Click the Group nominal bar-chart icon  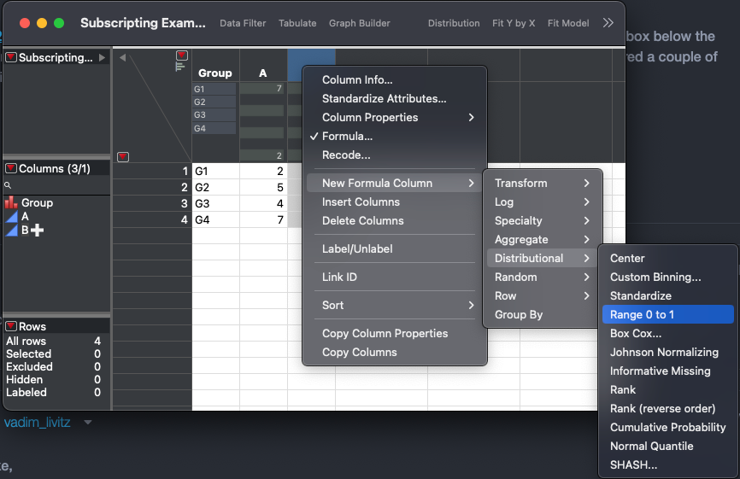(11, 202)
